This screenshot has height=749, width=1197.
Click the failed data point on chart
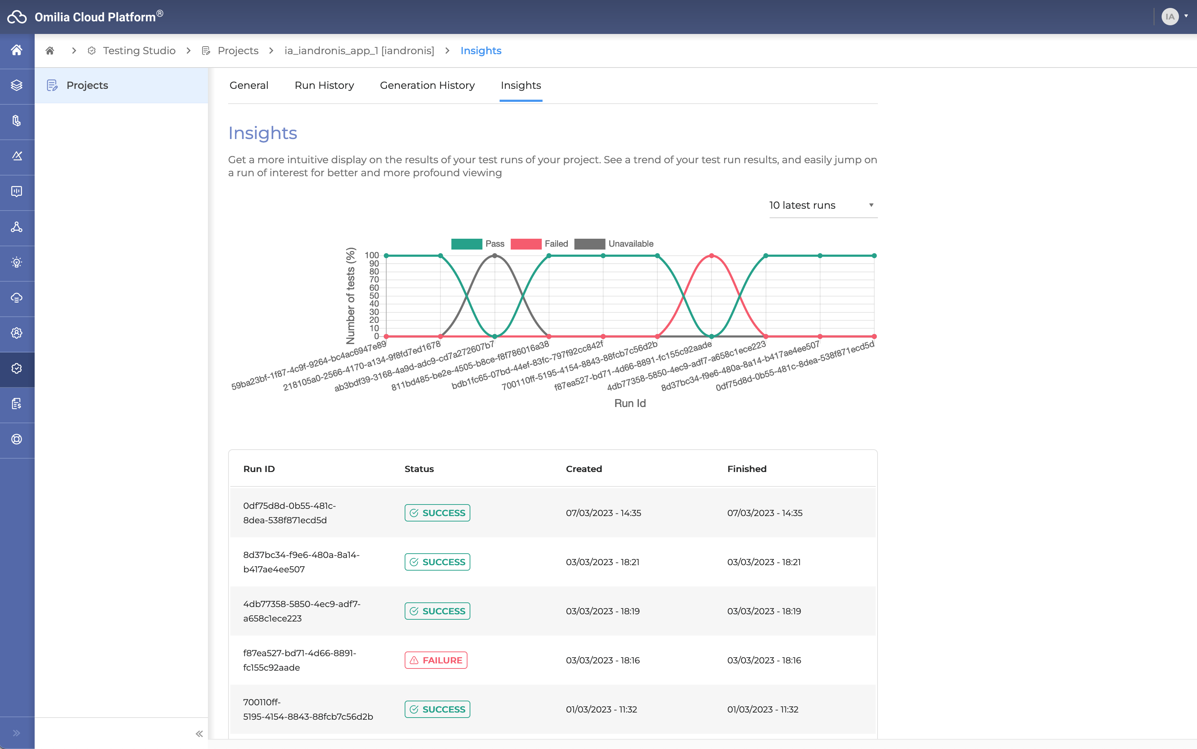[711, 256]
